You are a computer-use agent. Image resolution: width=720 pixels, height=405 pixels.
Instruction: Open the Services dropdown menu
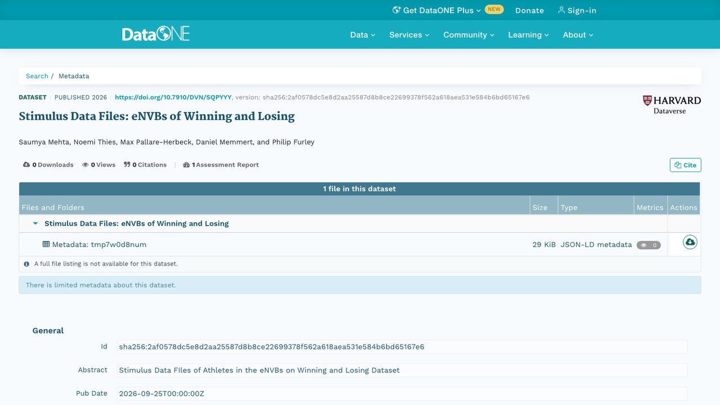point(409,35)
